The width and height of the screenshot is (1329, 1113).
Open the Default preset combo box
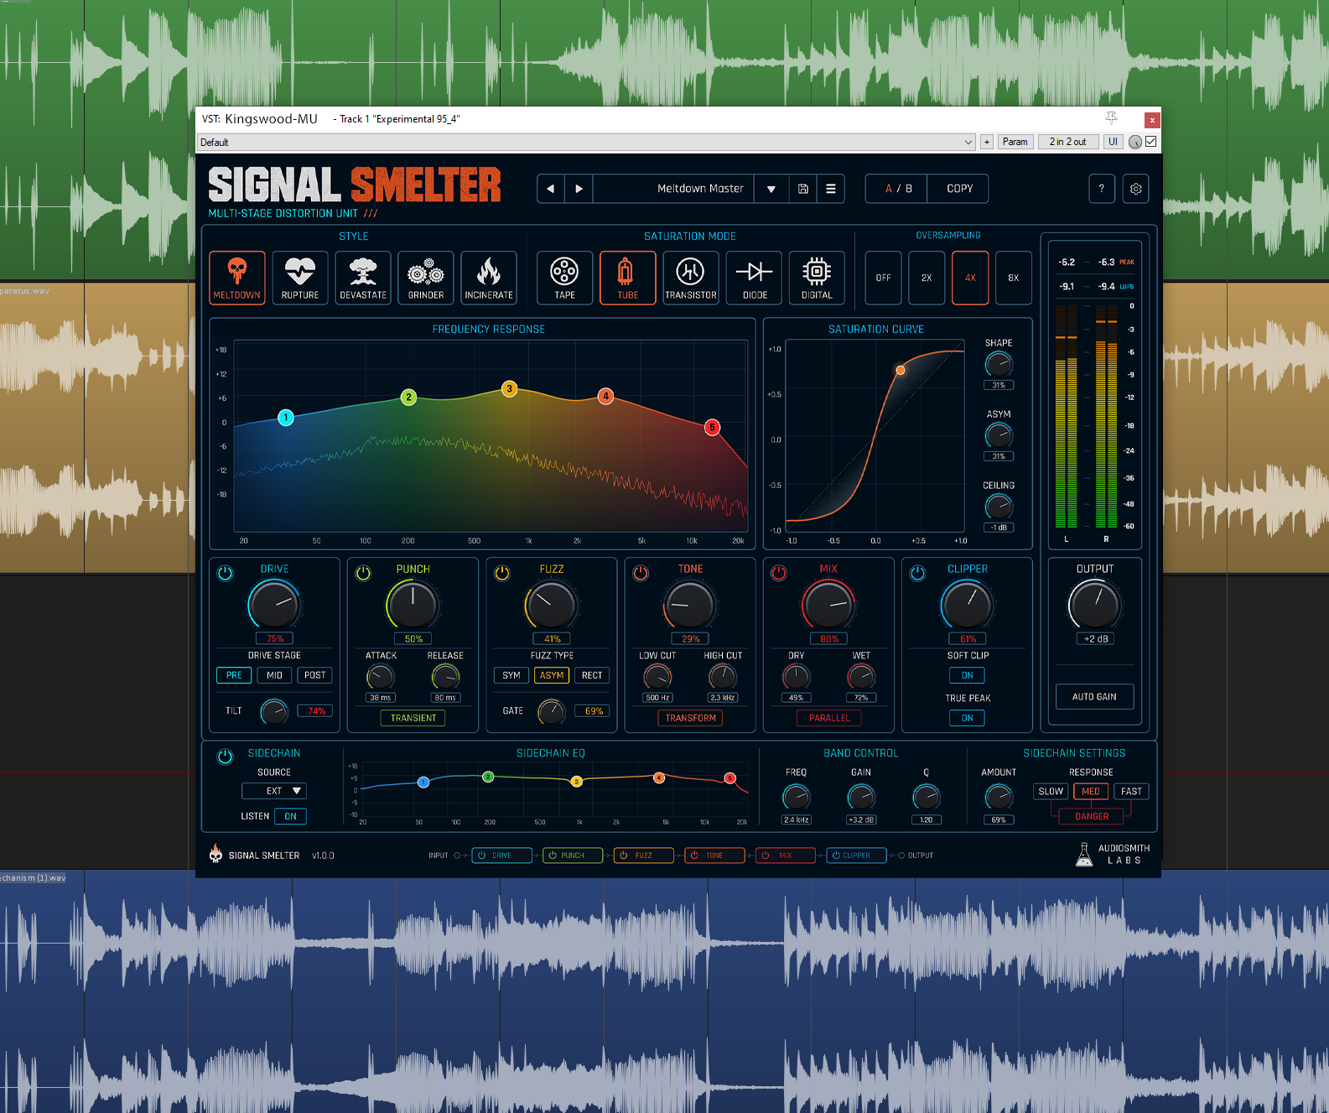click(586, 142)
